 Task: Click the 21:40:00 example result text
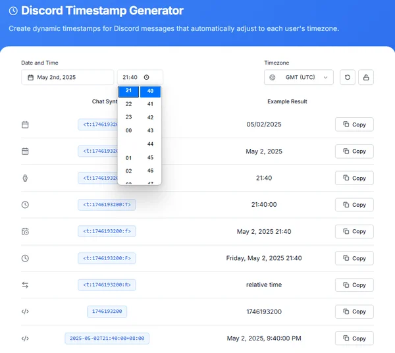264,205
